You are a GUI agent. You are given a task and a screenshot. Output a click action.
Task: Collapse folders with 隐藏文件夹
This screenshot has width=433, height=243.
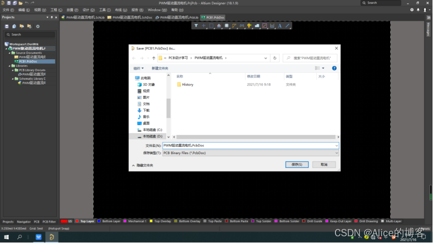click(142, 166)
